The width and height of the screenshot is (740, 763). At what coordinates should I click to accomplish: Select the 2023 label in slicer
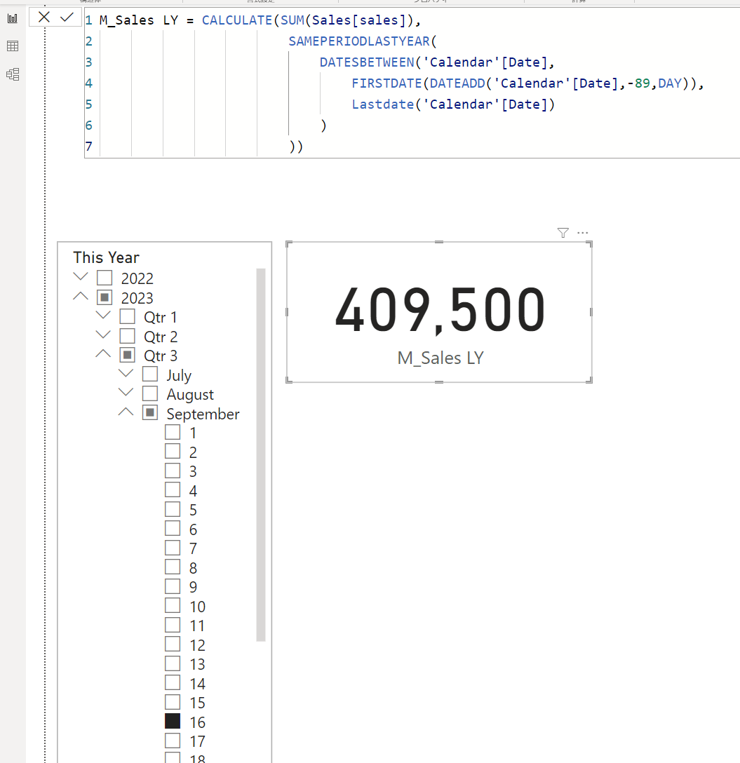(x=137, y=298)
